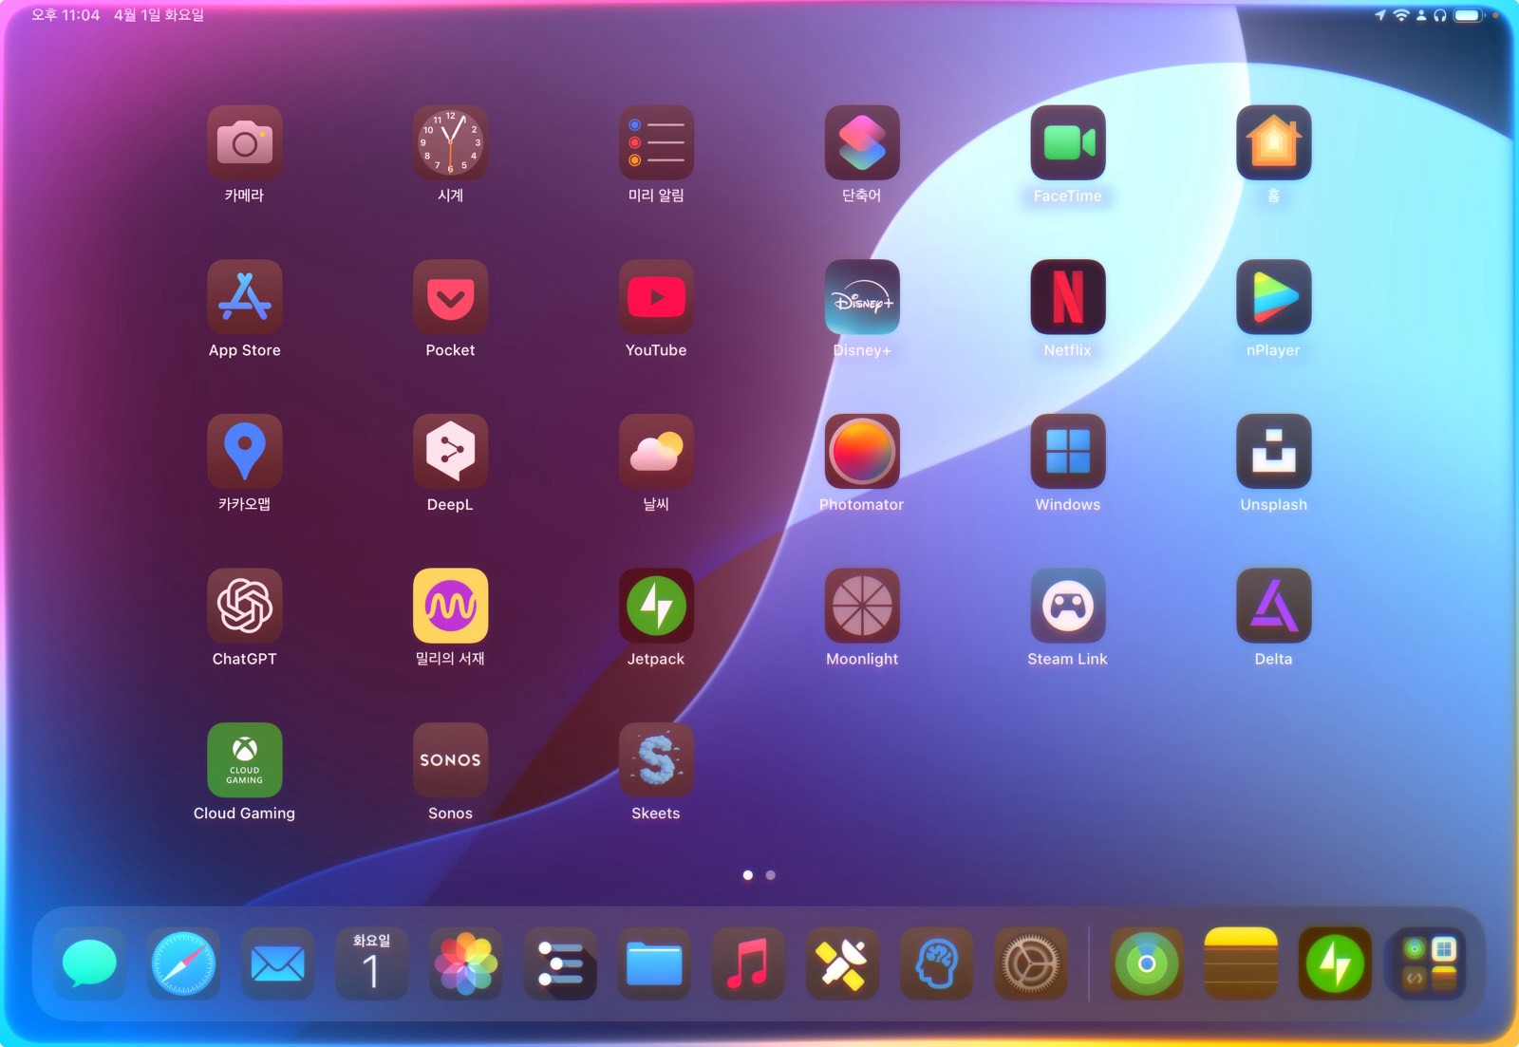1519x1047 pixels.
Task: Launch the Unsplash app
Action: 1274,451
